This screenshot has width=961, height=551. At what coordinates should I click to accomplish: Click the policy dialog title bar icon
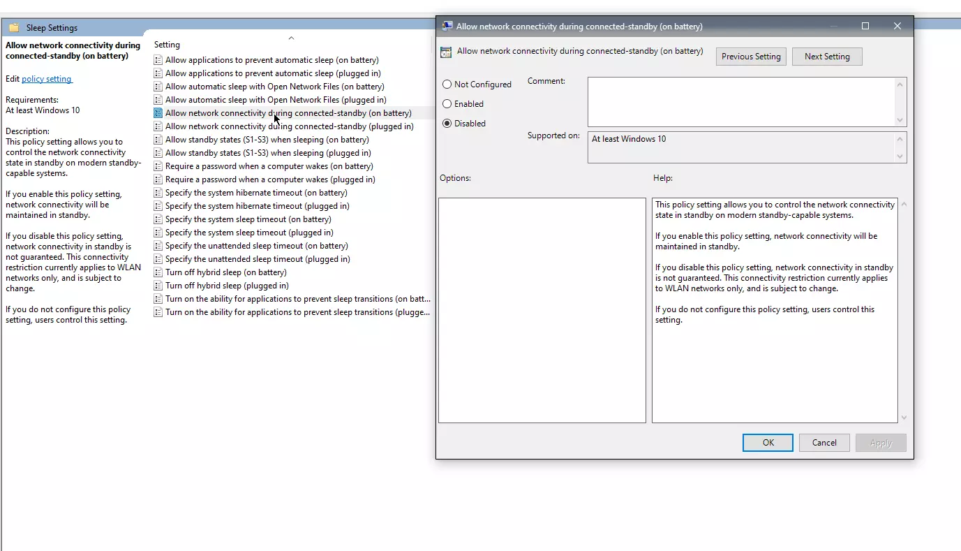(447, 26)
